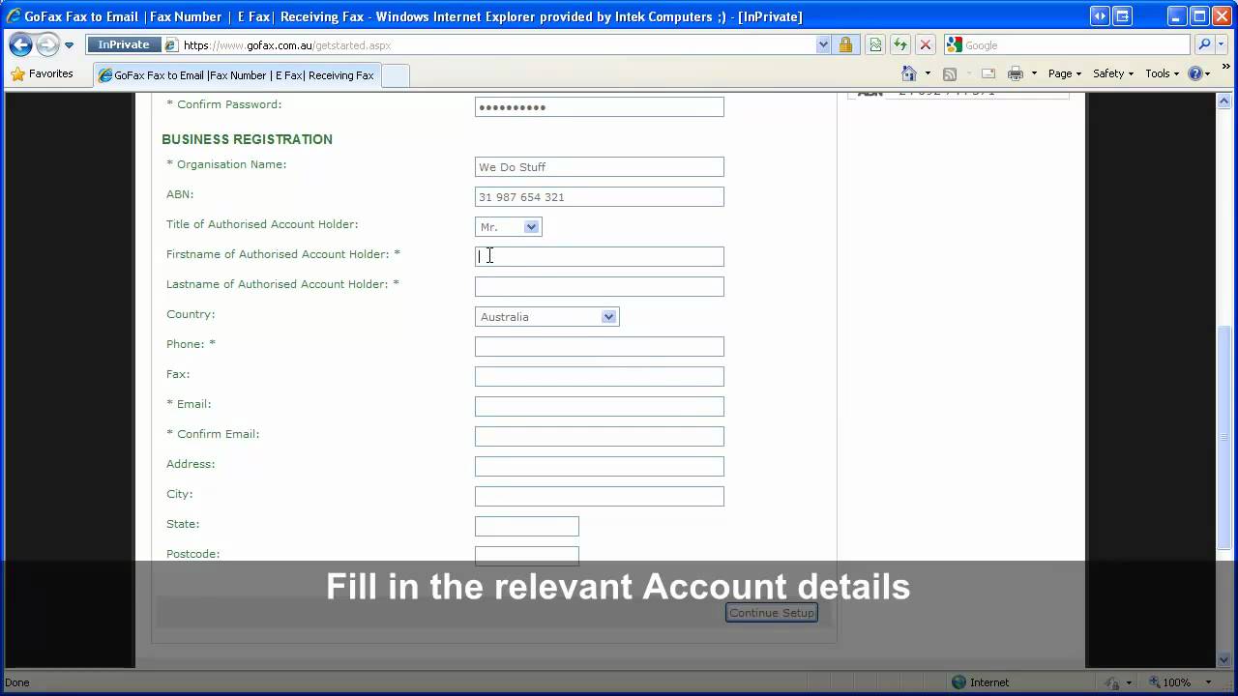Click the Internet Explorer title bar icon
Viewport: 1238px width, 696px height.
(14, 16)
